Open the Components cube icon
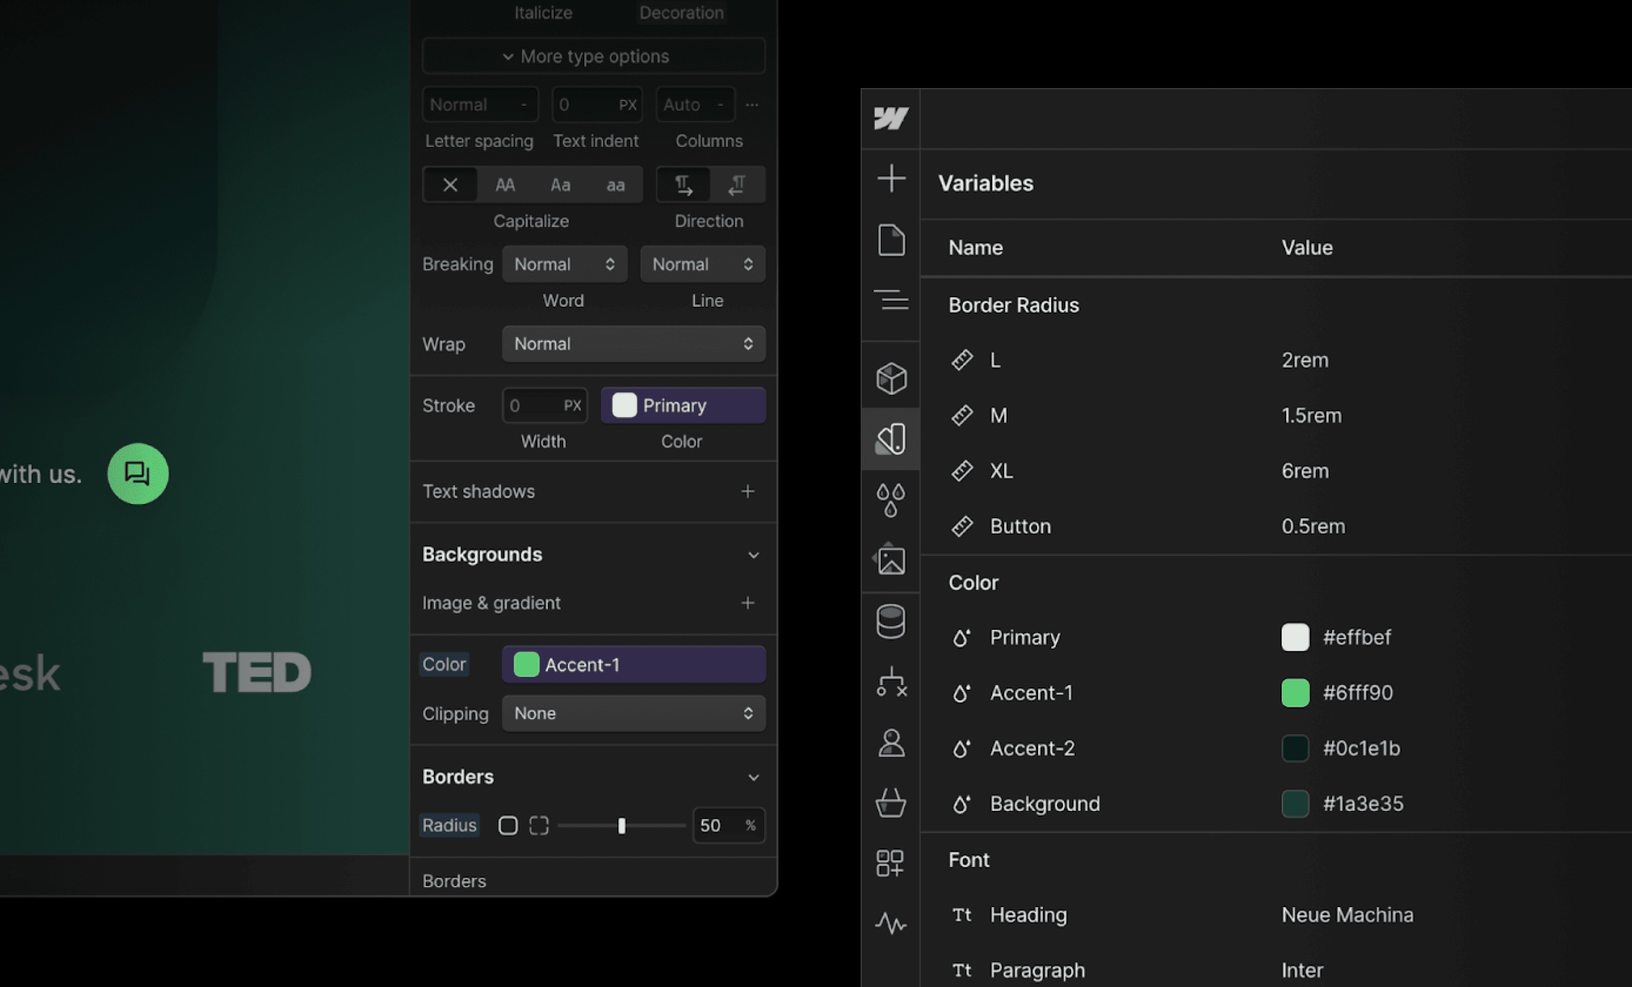1632x987 pixels. pos(891,379)
